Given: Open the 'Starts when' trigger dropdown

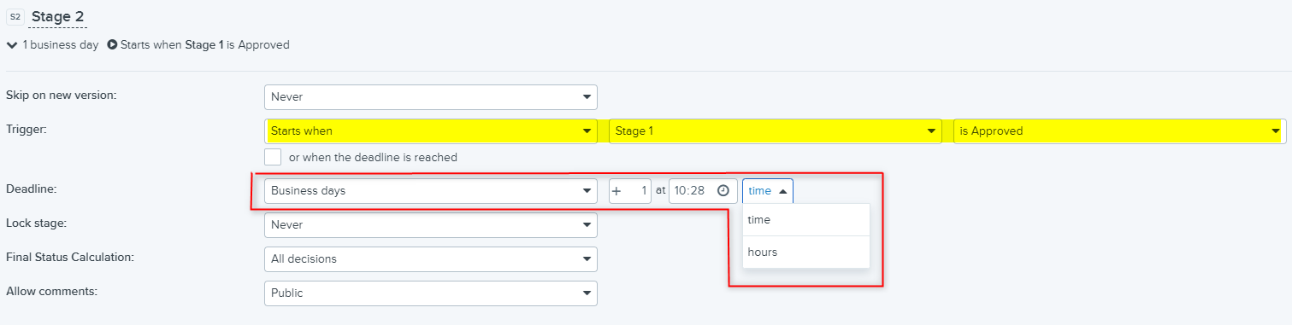Looking at the screenshot, I should (x=431, y=131).
